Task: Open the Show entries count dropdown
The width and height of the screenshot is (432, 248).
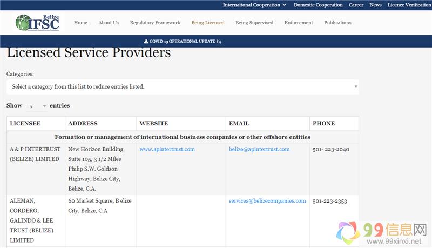Action: tap(37, 106)
